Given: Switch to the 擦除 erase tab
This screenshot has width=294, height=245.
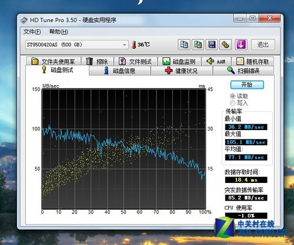Looking at the screenshot, I should click(98, 62).
